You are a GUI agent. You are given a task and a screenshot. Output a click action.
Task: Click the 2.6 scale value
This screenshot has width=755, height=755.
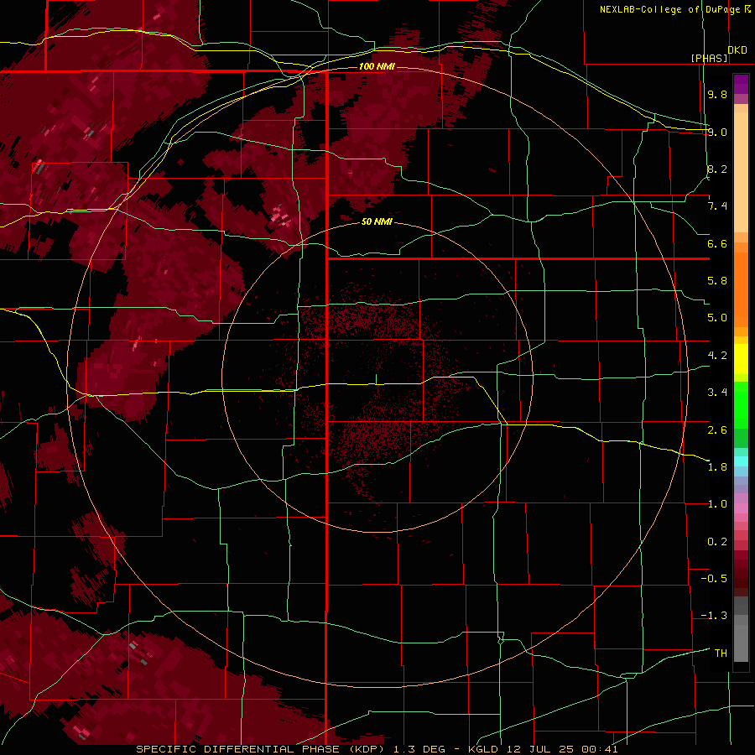coord(717,430)
